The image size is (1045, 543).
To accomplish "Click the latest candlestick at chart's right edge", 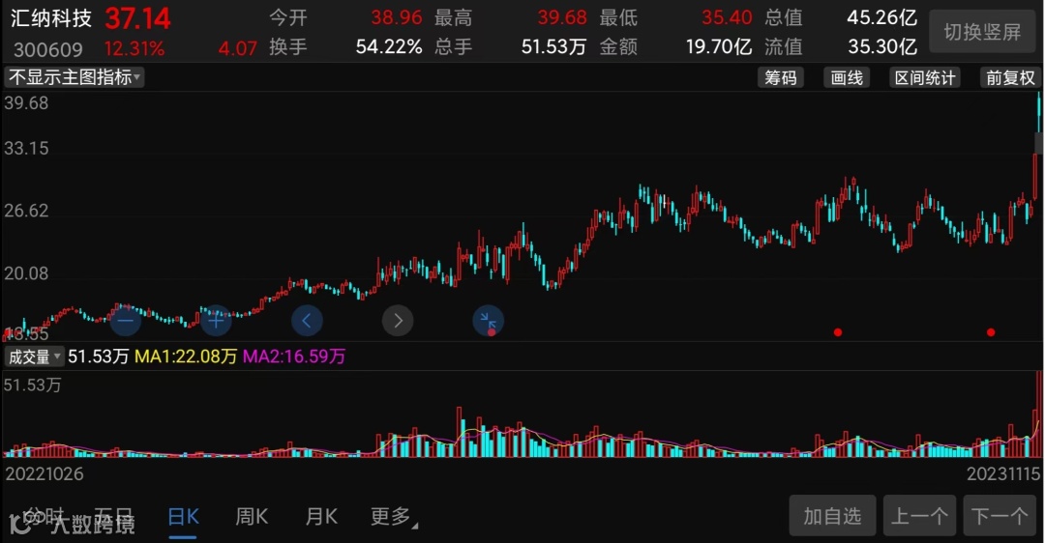I will pos(1039,112).
